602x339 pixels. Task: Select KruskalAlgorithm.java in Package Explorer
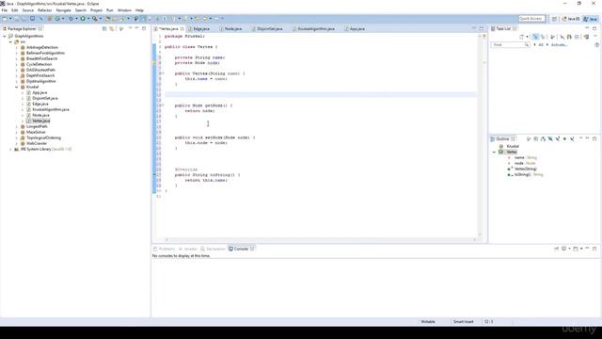click(x=51, y=109)
